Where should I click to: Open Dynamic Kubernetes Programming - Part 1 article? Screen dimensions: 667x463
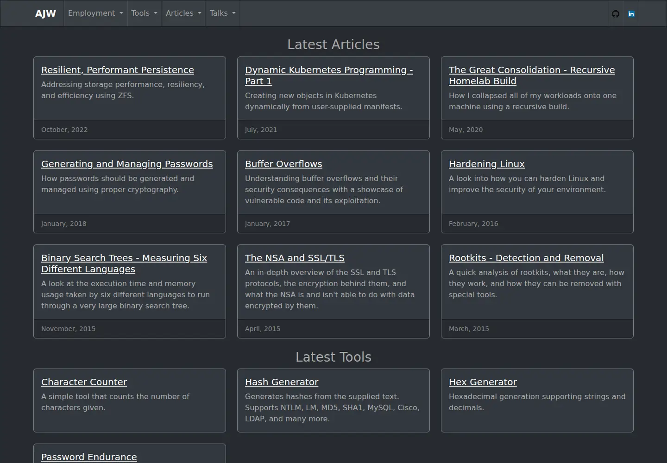(329, 75)
